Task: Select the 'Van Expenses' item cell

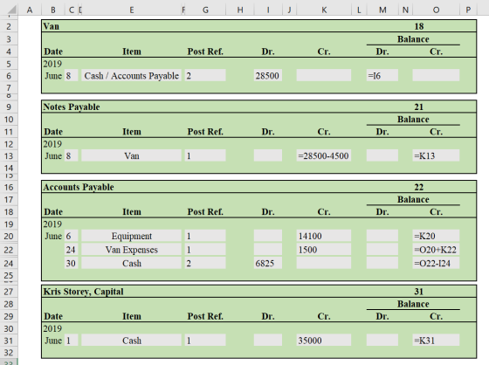Action: coord(131,250)
